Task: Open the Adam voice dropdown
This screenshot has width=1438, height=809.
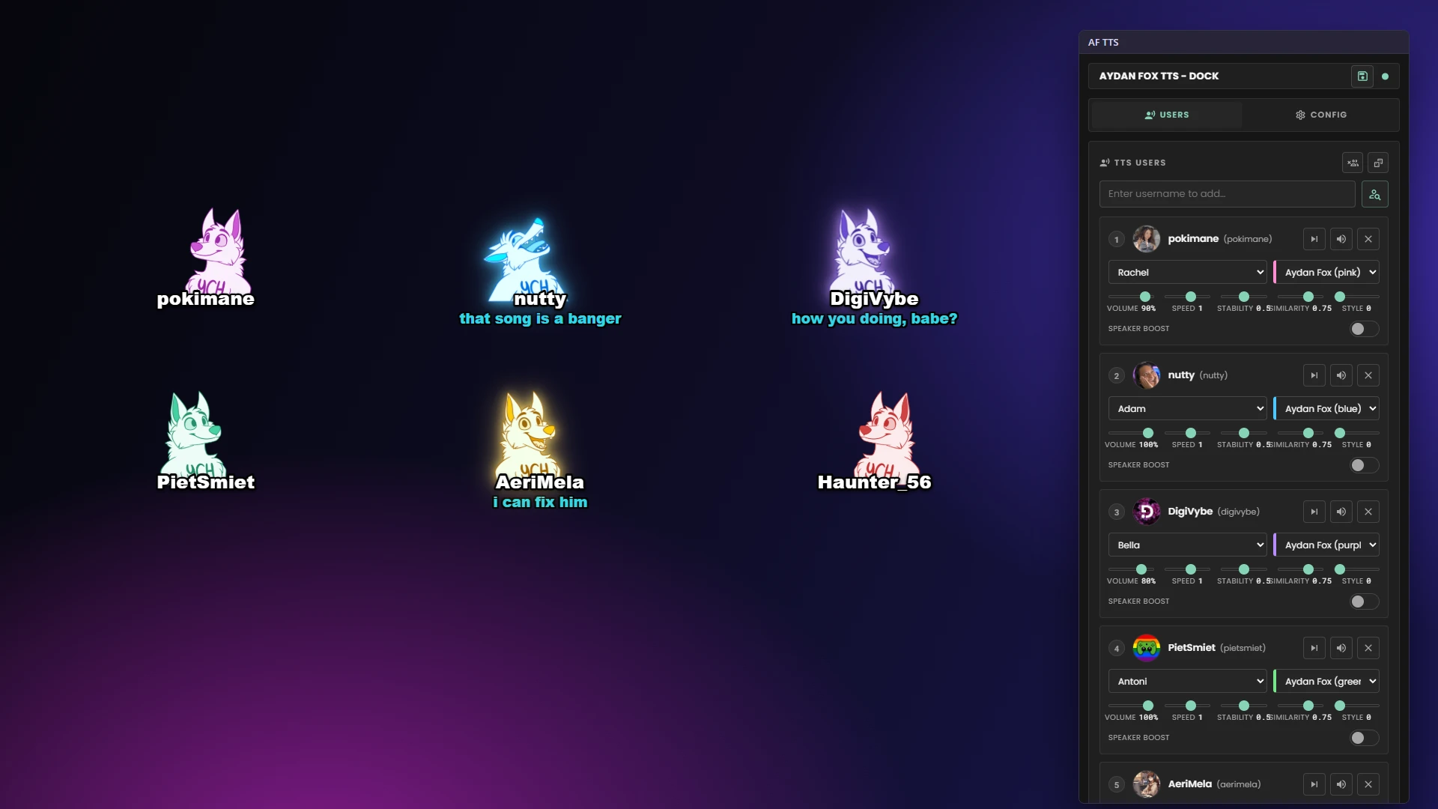Action: point(1187,409)
